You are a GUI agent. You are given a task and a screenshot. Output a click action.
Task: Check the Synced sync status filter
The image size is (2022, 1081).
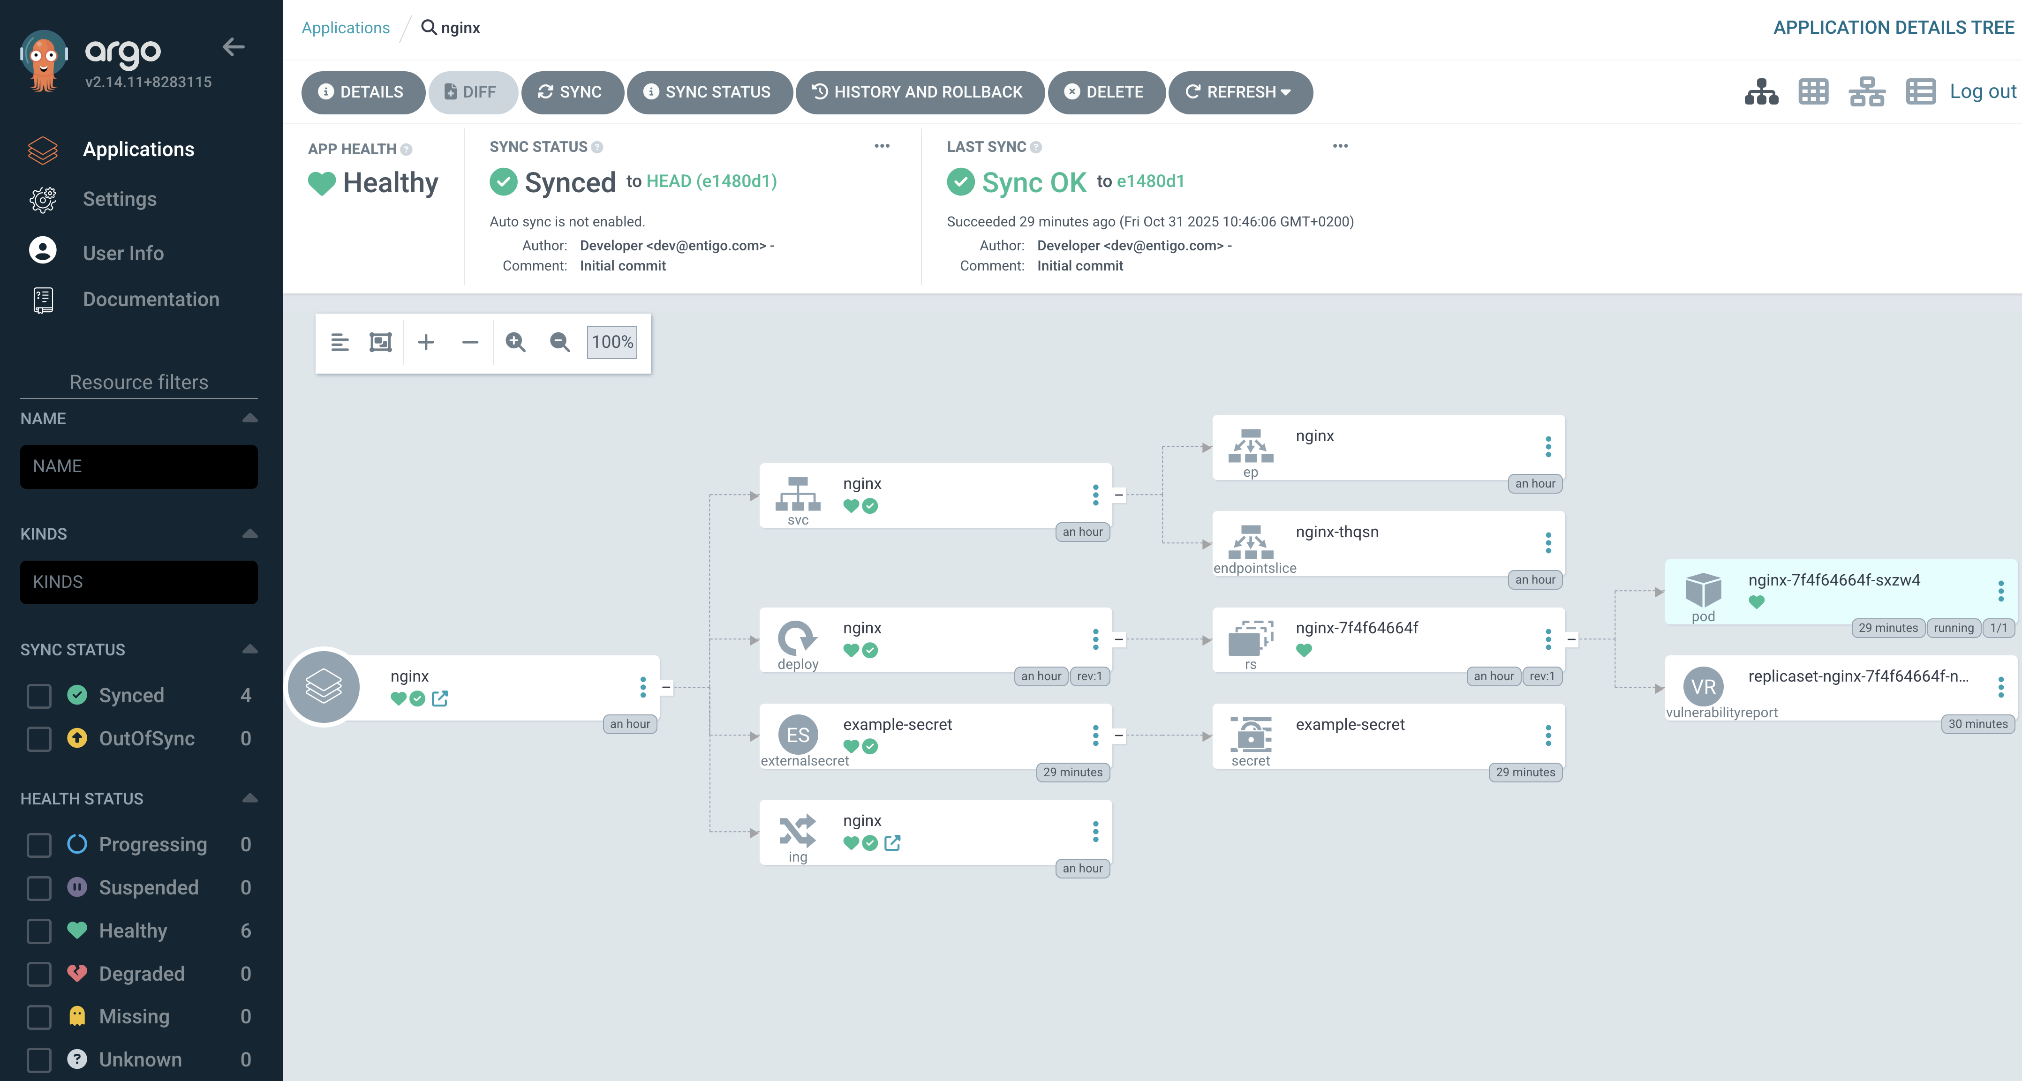[x=39, y=696]
